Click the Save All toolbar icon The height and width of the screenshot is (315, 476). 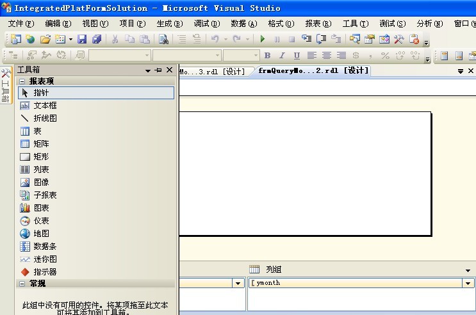pyautogui.click(x=97, y=39)
